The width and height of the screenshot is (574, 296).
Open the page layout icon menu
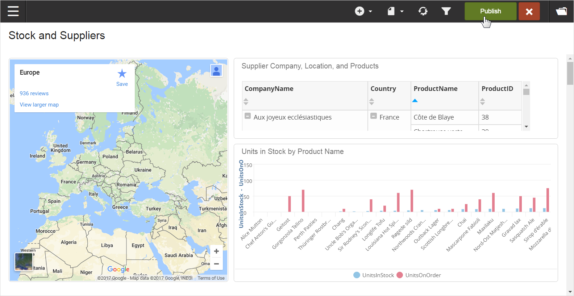click(x=391, y=11)
